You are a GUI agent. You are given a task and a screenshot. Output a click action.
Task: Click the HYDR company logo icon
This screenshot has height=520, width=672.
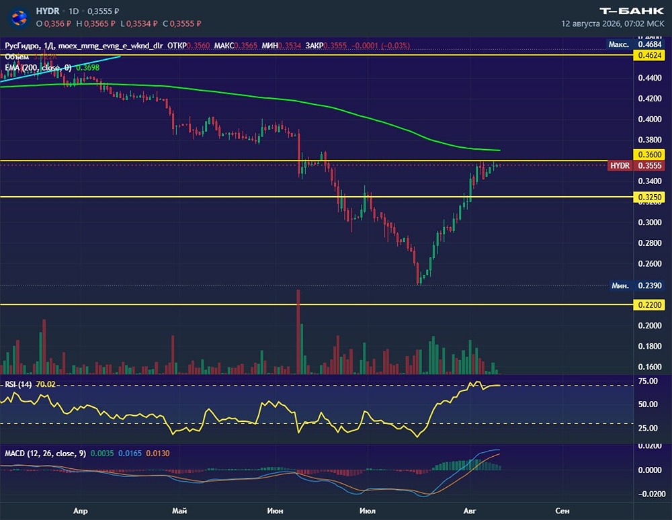[19, 17]
